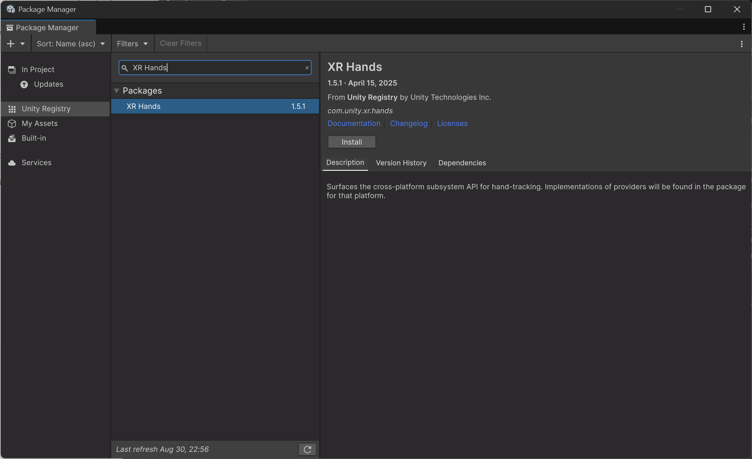Click the 'From Unity Registry by Unity Technologies Inc.' line
Screen dimensions: 752x459
409,97
